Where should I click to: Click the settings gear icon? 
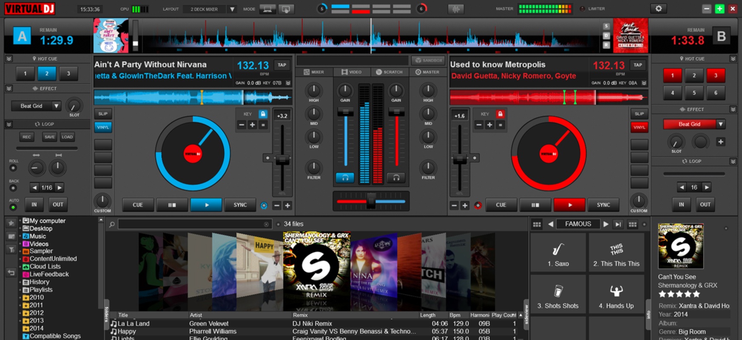pyautogui.click(x=658, y=8)
